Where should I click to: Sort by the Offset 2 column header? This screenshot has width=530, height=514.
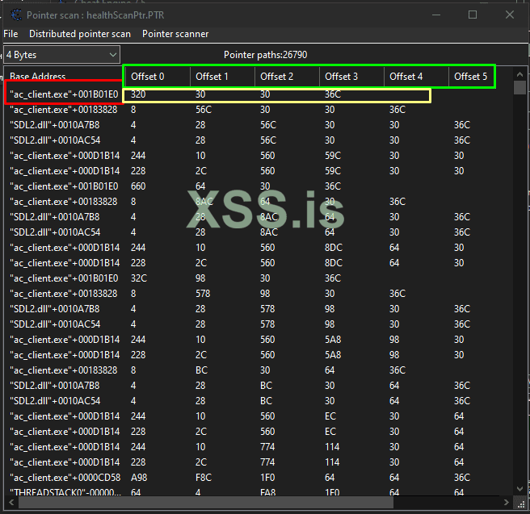287,77
